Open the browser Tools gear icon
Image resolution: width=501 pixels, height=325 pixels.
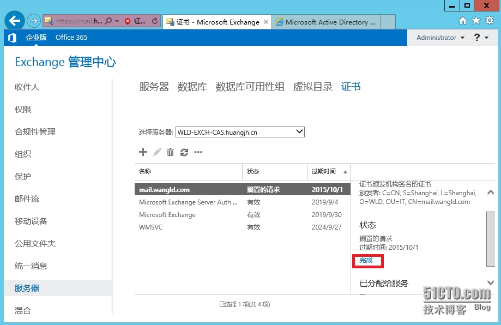pyautogui.click(x=490, y=21)
